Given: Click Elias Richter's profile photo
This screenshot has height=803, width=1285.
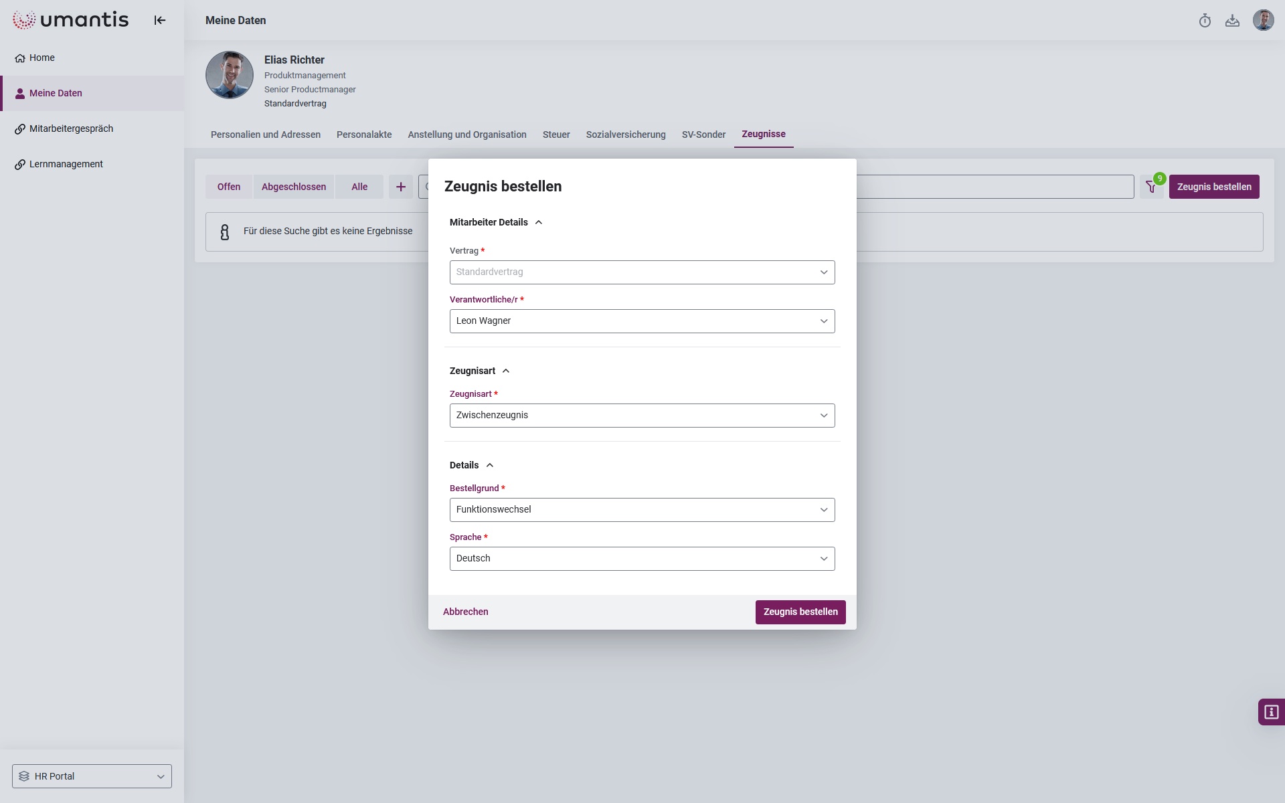Looking at the screenshot, I should click(x=229, y=75).
